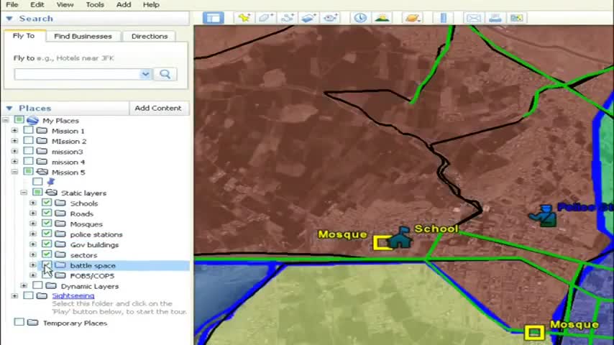Click the Schools folder icon

pyautogui.click(x=60, y=203)
